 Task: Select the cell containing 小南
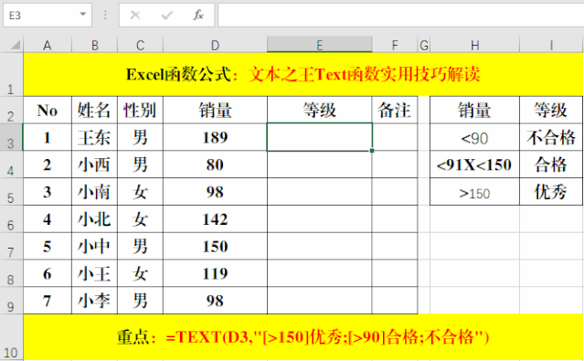click(x=95, y=192)
